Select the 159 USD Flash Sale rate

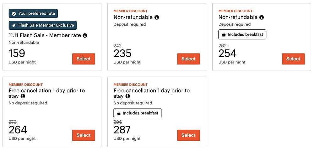pos(84,59)
